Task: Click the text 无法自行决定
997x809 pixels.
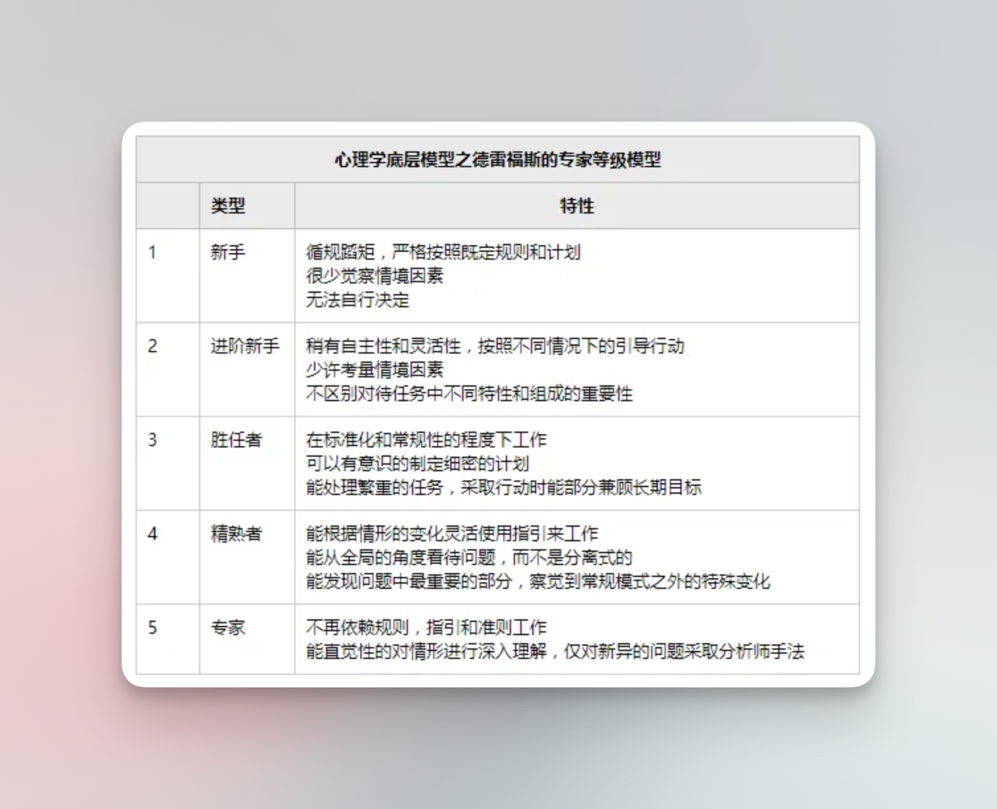Action: (x=358, y=300)
